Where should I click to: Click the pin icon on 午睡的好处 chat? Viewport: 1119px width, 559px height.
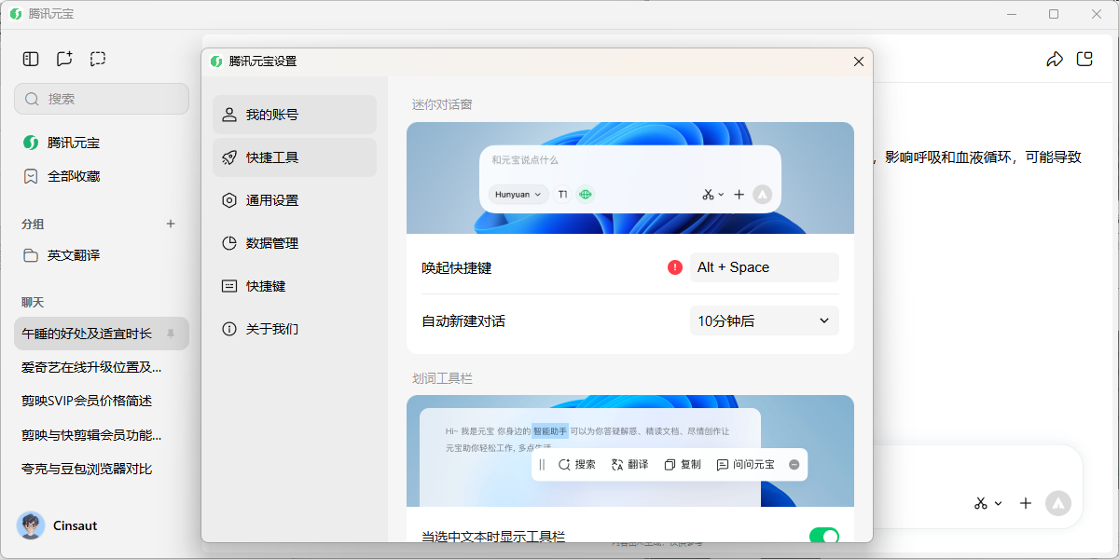click(170, 334)
